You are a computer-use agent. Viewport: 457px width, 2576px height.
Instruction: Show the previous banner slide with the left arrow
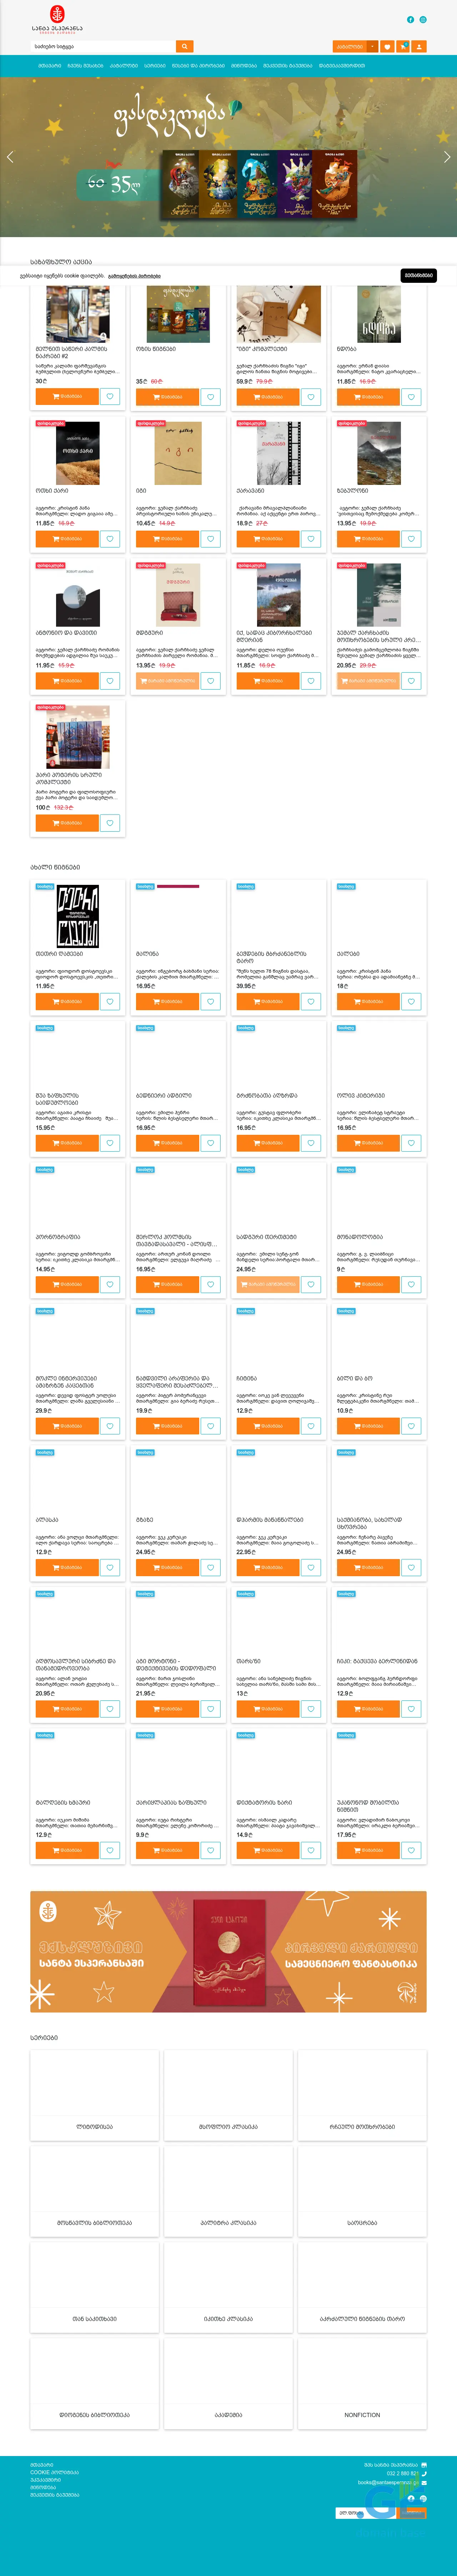point(10,157)
